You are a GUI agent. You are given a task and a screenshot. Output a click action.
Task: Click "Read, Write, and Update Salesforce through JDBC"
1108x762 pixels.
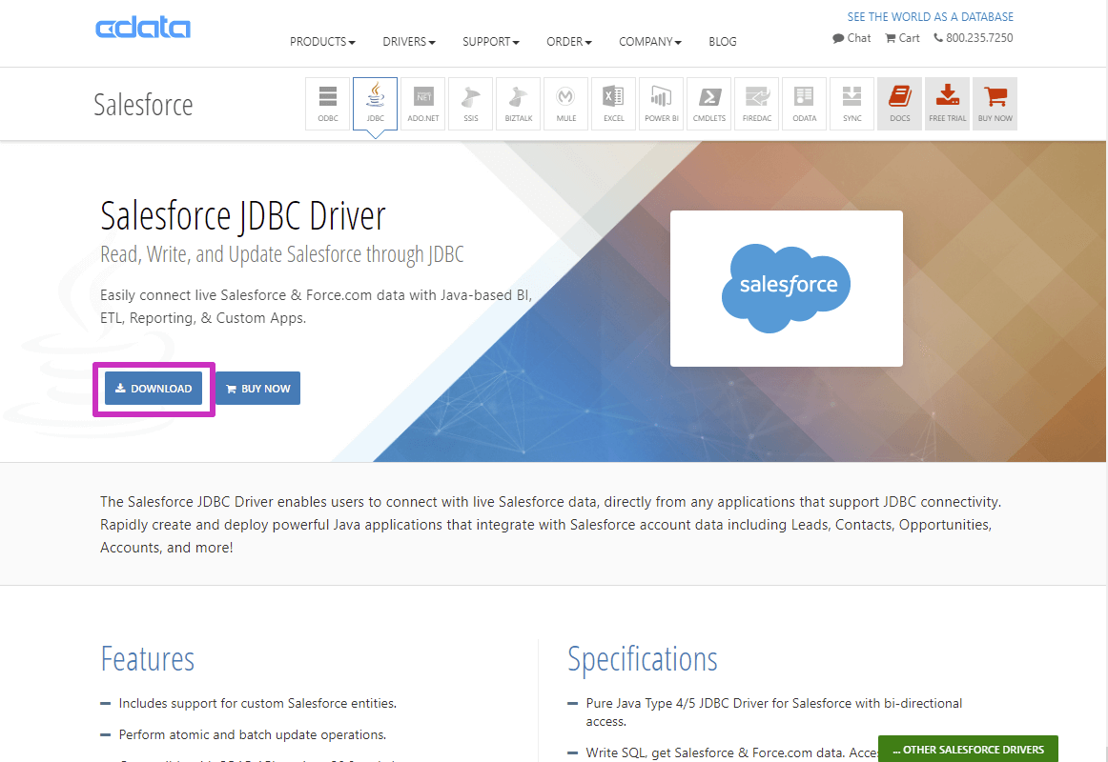point(282,254)
